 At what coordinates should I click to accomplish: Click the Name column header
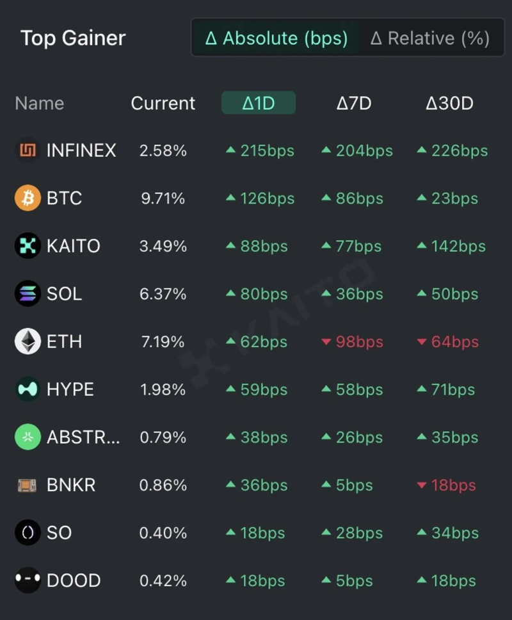tap(40, 103)
